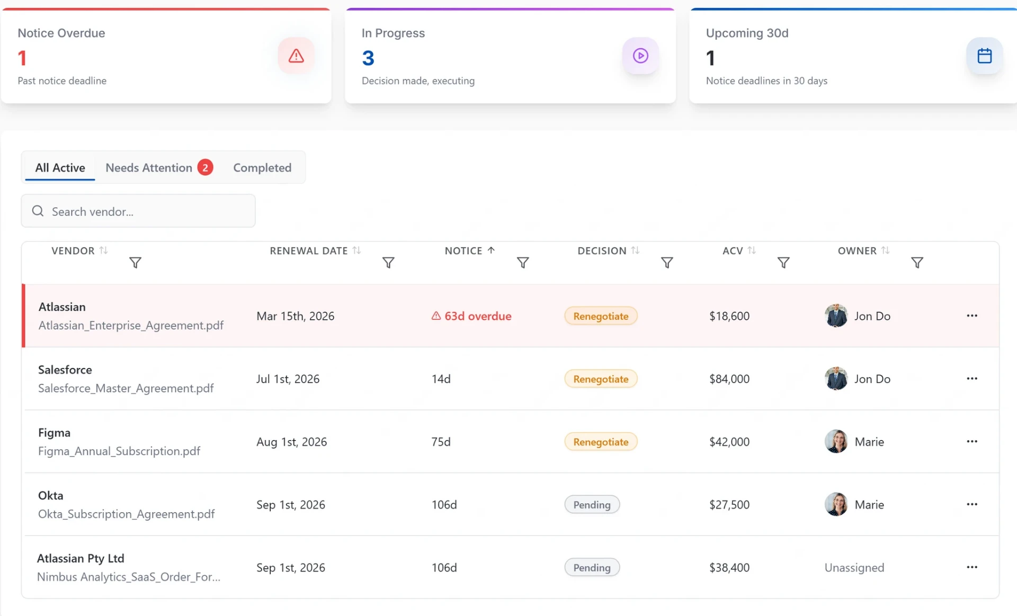Viewport: 1017px width, 616px height.
Task: Sort by the Decision column arrows
Action: (635, 251)
